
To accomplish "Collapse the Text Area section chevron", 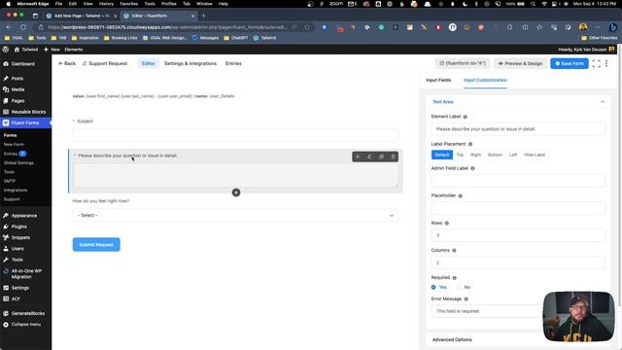I will tap(603, 102).
